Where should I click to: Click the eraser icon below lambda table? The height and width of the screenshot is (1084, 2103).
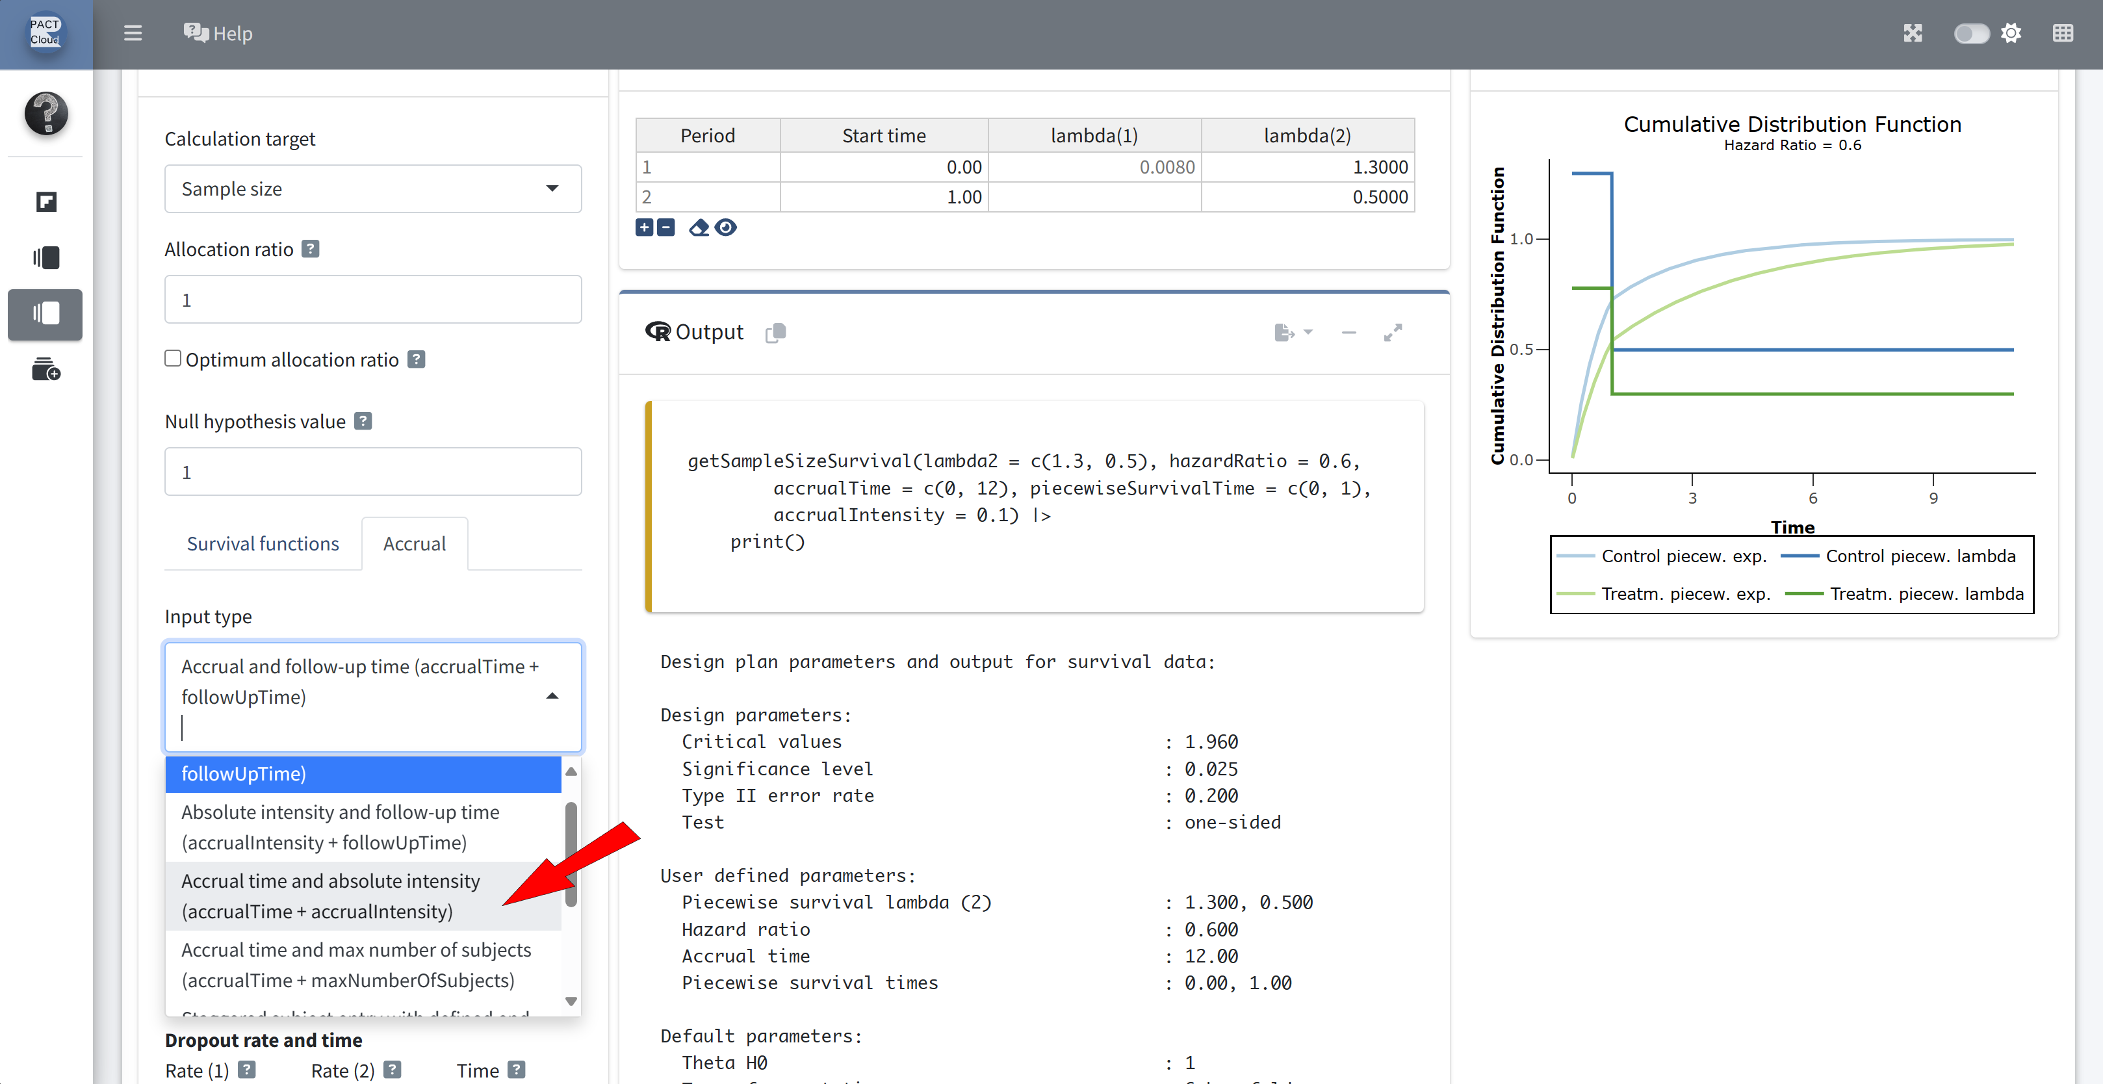click(x=699, y=227)
